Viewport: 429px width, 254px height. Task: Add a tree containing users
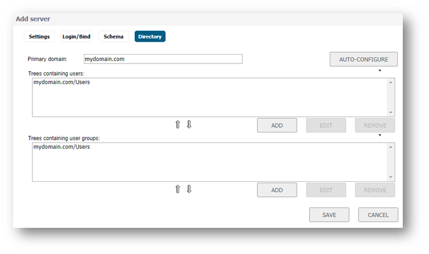tap(277, 125)
